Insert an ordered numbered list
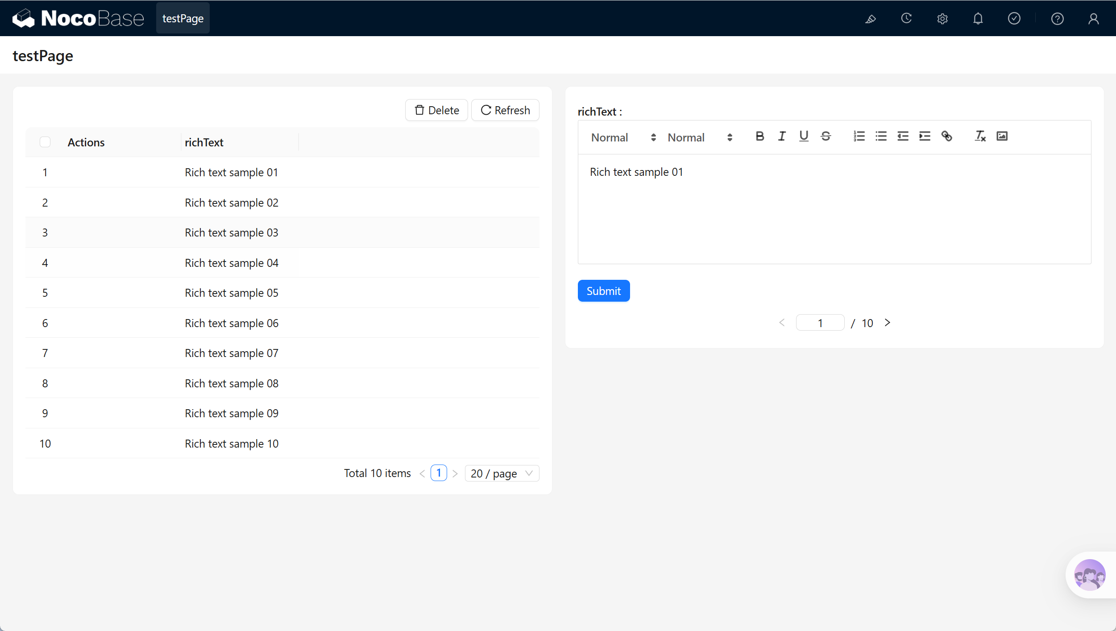The width and height of the screenshot is (1116, 631). click(859, 137)
